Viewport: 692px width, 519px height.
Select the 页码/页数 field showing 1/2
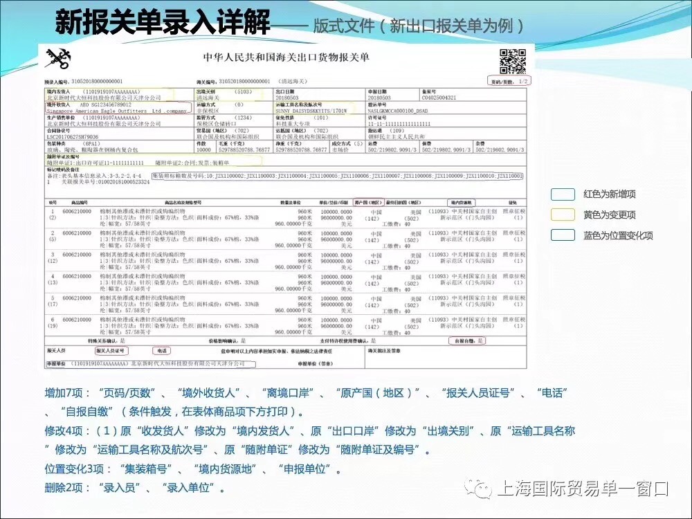[x=510, y=81]
